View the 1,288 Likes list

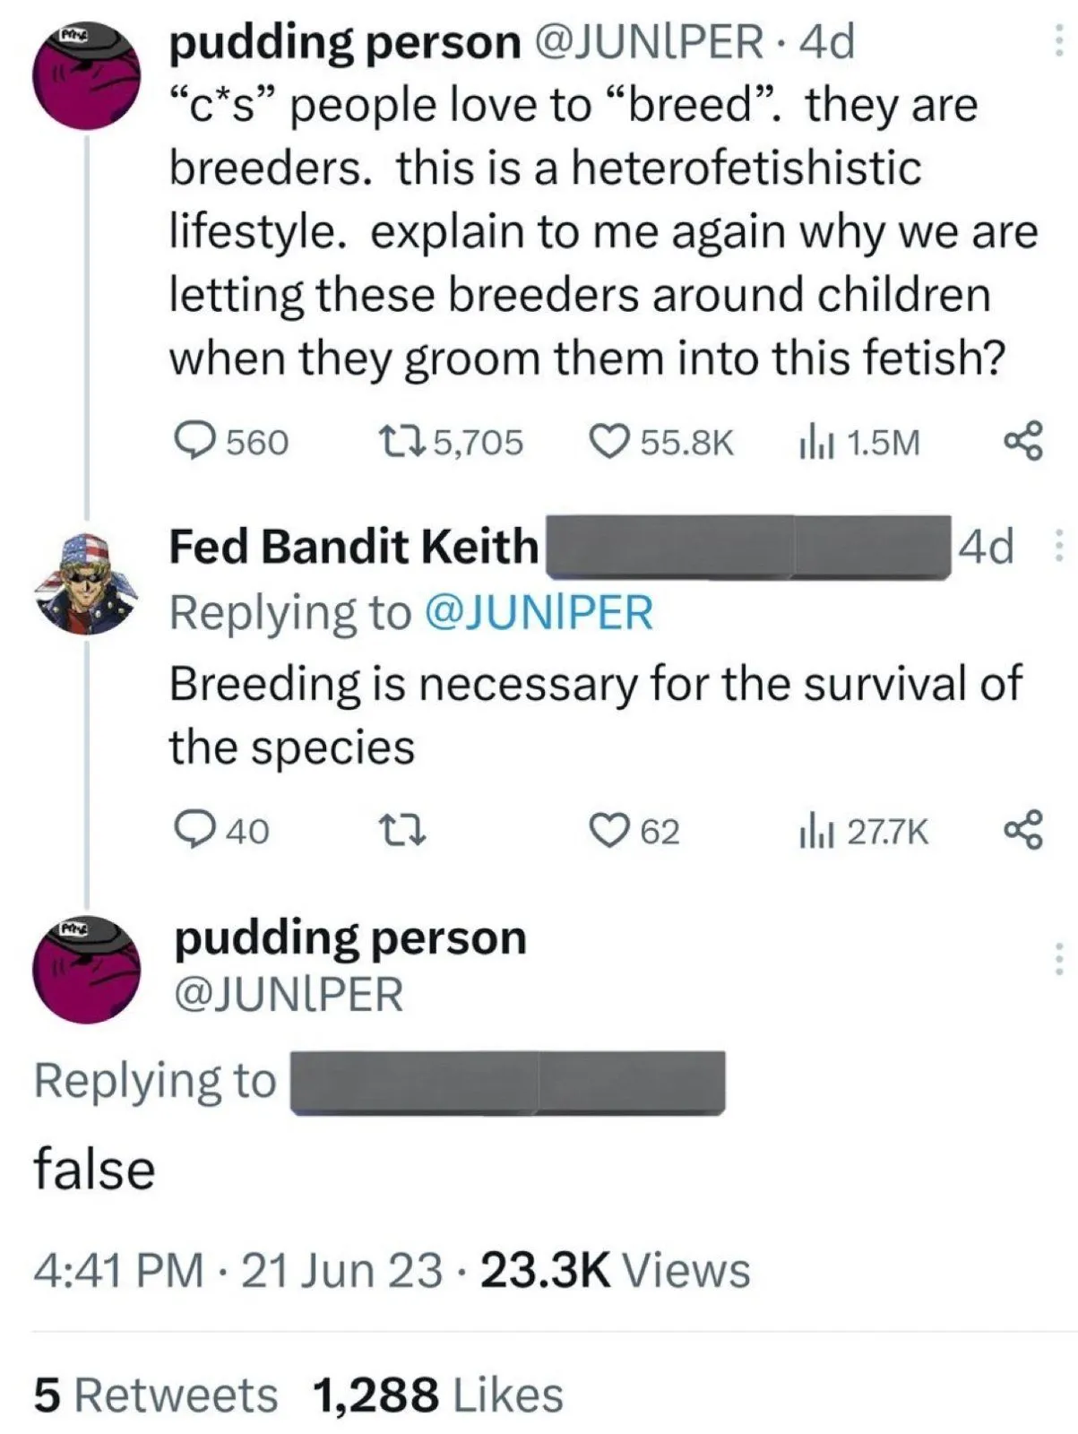click(x=438, y=1395)
